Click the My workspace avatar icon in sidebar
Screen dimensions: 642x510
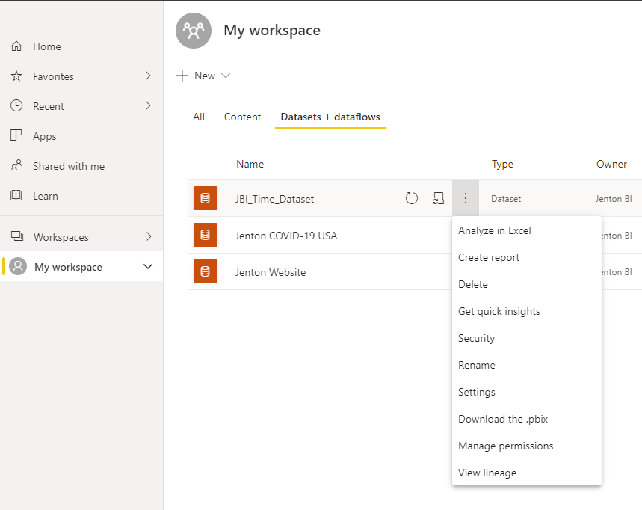point(18,266)
